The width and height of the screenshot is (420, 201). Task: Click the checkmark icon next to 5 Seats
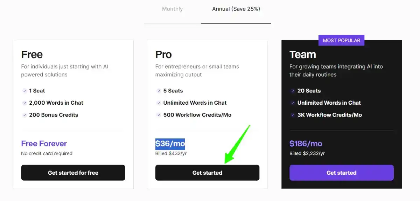(x=159, y=91)
